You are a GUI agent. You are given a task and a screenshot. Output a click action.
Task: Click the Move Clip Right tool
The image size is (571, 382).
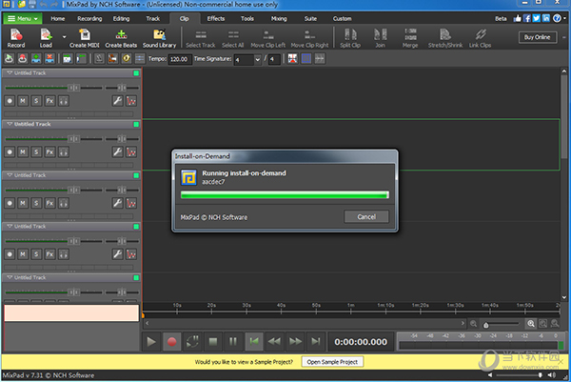[309, 38]
